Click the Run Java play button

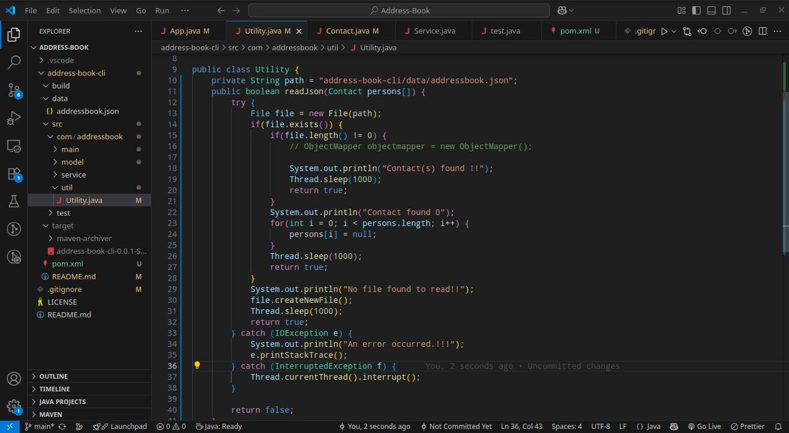664,31
